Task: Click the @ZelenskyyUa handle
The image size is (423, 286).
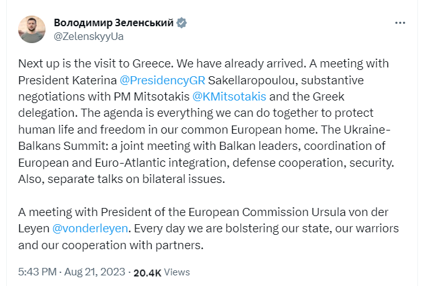Action: click(89, 36)
